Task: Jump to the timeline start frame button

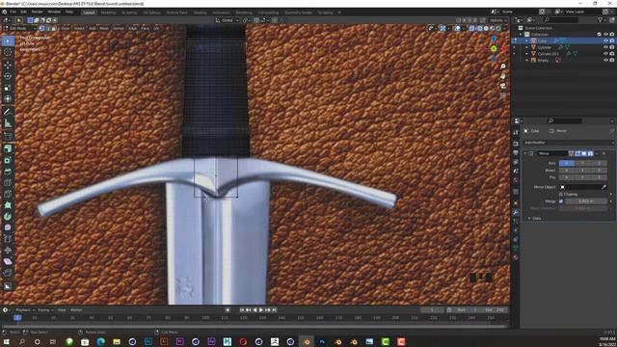Action: [242, 310]
